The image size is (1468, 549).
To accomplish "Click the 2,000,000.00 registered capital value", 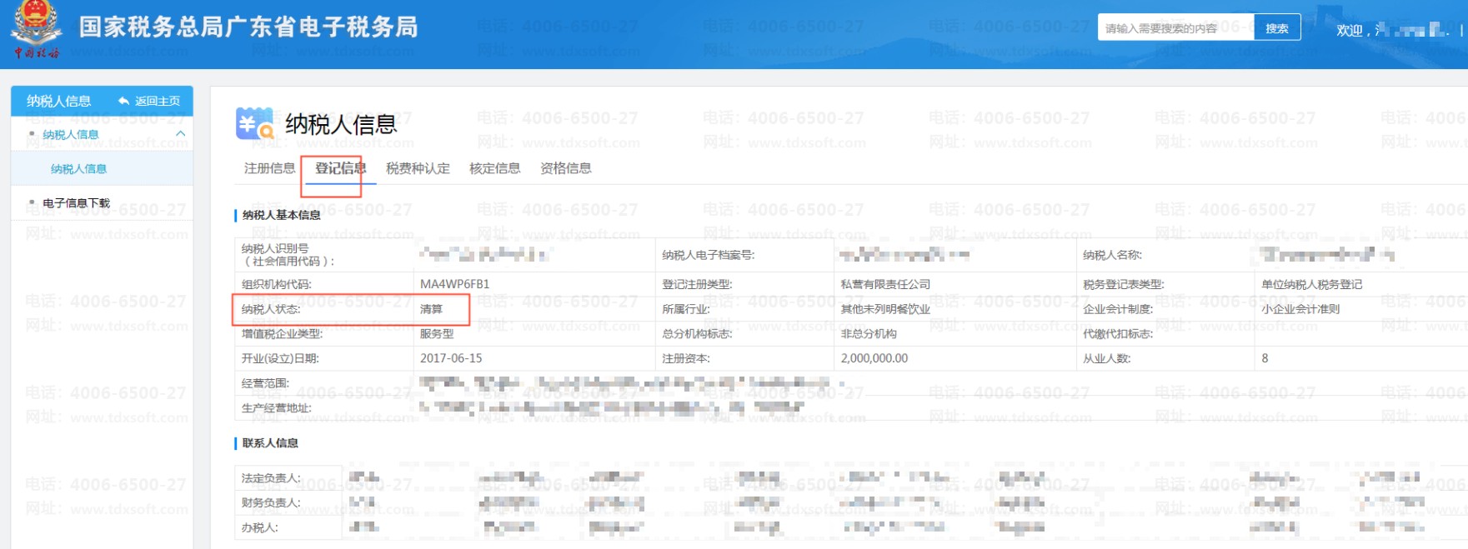I will coord(874,358).
